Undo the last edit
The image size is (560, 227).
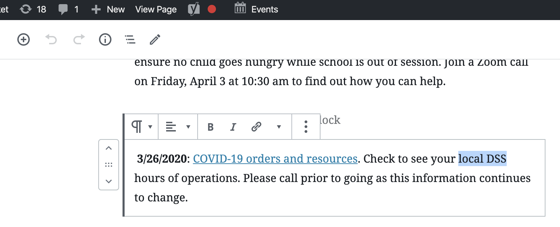point(51,39)
